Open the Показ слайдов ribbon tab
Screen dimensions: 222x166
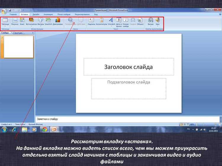click(x=64, y=14)
